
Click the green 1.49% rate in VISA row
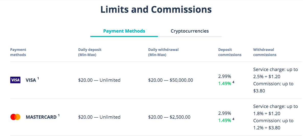pos(225,84)
